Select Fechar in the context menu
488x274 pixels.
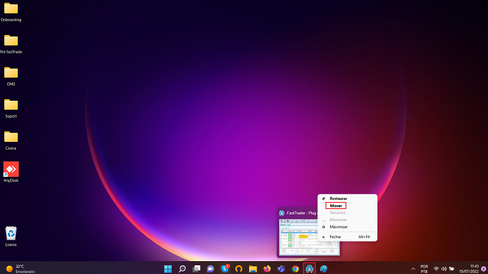tap(335, 237)
